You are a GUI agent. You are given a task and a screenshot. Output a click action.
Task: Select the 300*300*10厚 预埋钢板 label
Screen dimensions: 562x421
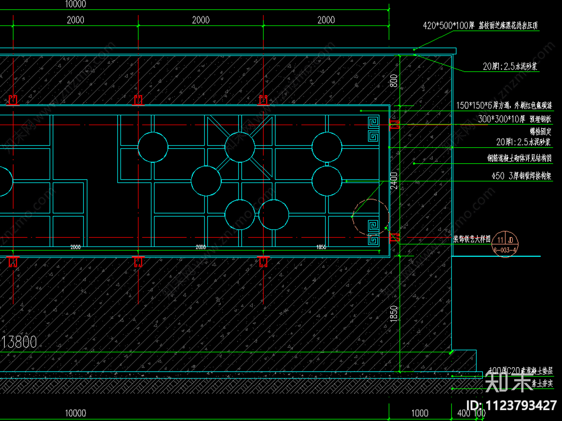click(x=514, y=119)
